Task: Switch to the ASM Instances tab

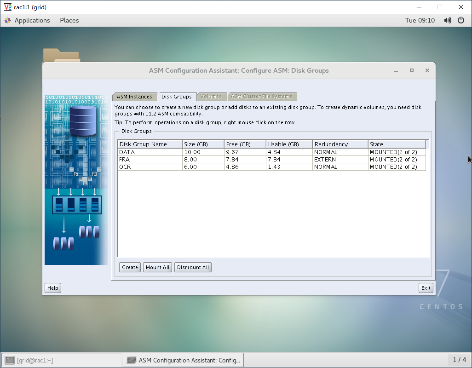Action: (134, 97)
